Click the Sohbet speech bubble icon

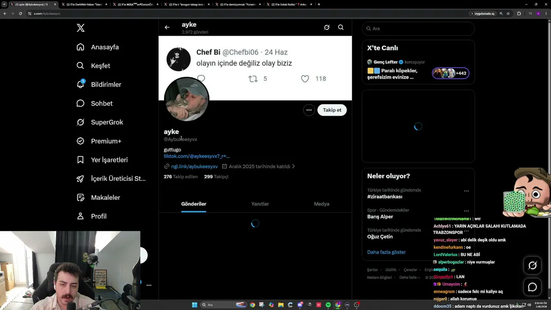[x=80, y=103]
